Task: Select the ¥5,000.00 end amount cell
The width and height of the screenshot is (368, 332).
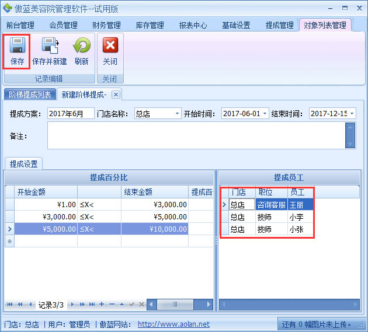Action: 155,216
